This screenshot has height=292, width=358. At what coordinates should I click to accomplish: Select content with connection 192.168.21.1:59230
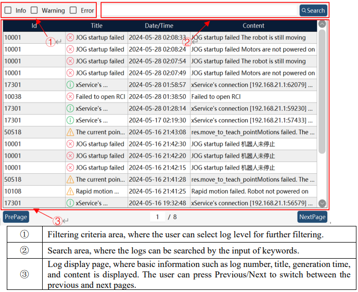(253, 108)
